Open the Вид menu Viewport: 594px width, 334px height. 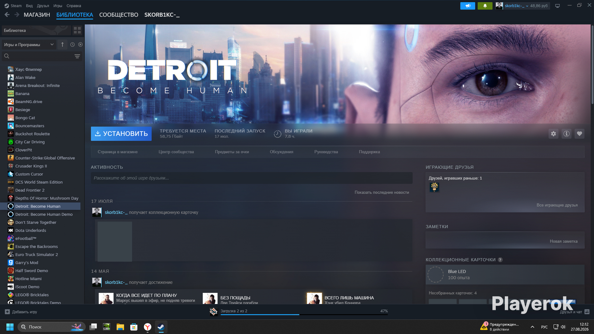29,6
